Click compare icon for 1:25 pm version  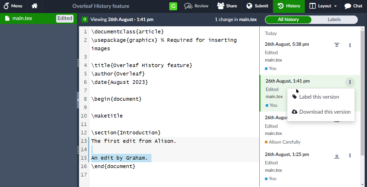[x=337, y=156]
